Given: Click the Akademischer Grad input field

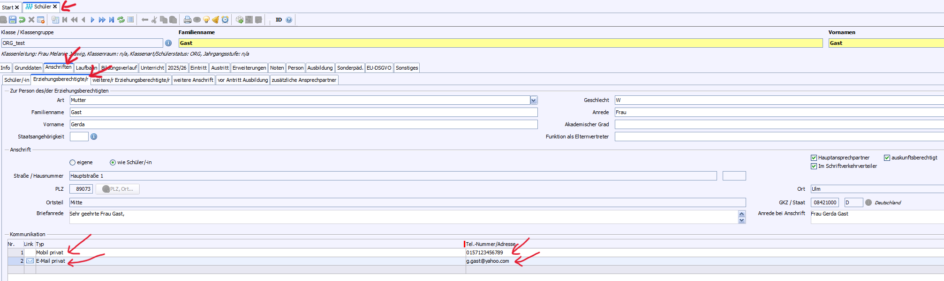Looking at the screenshot, I should pos(779,124).
